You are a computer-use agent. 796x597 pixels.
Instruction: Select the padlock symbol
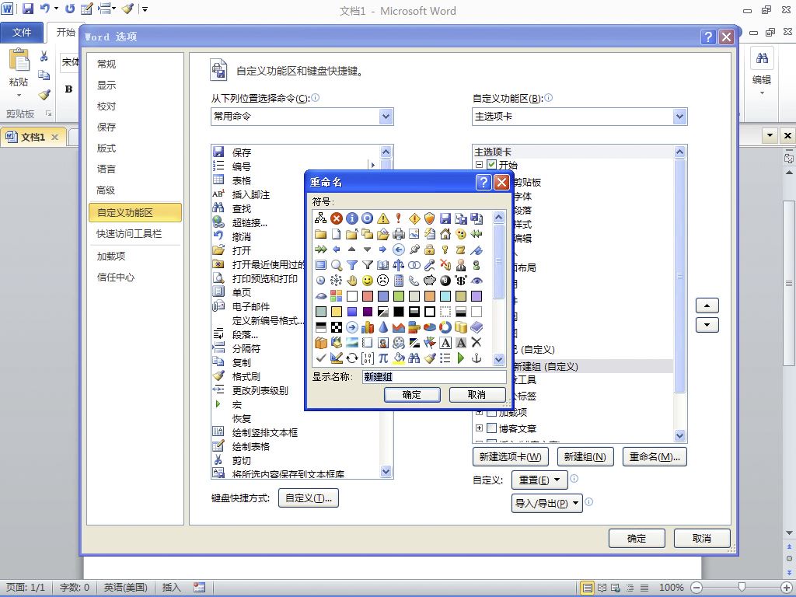tap(430, 250)
